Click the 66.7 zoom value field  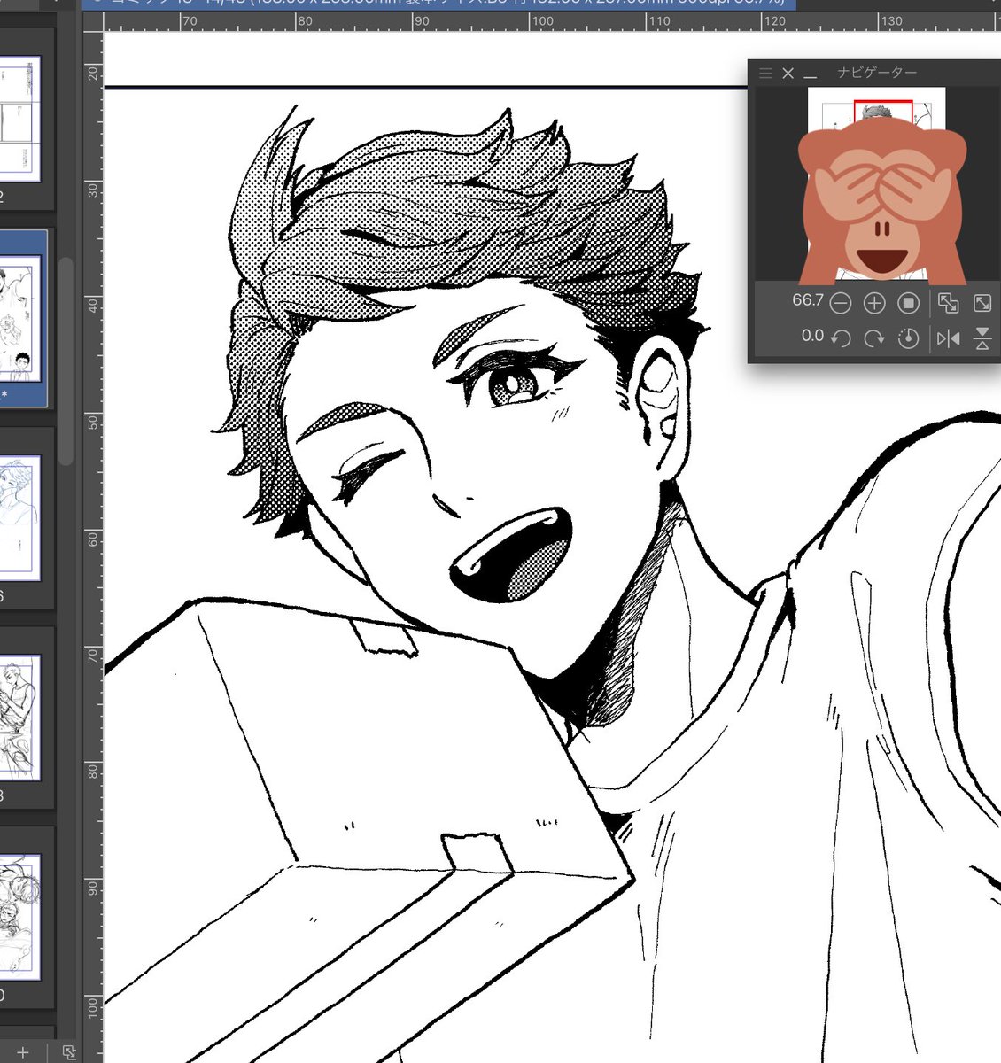pos(808,301)
